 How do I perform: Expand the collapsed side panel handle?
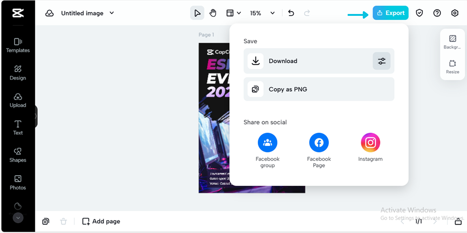click(x=36, y=116)
